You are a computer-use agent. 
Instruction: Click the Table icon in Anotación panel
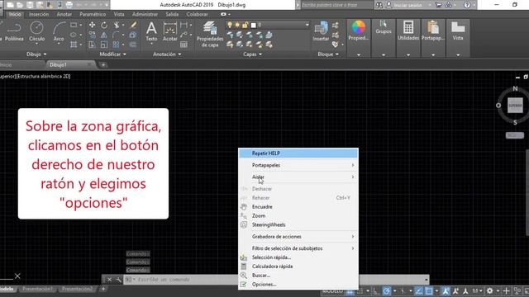(183, 45)
